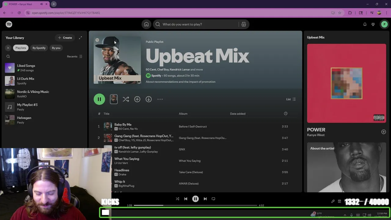Open My Playlist #3
Viewport: 391px width, 220px height.
(44, 107)
